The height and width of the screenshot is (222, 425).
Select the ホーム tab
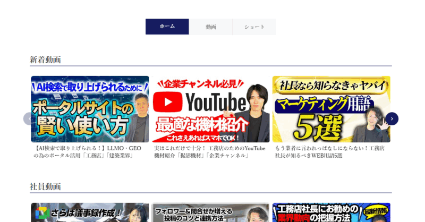click(x=167, y=27)
